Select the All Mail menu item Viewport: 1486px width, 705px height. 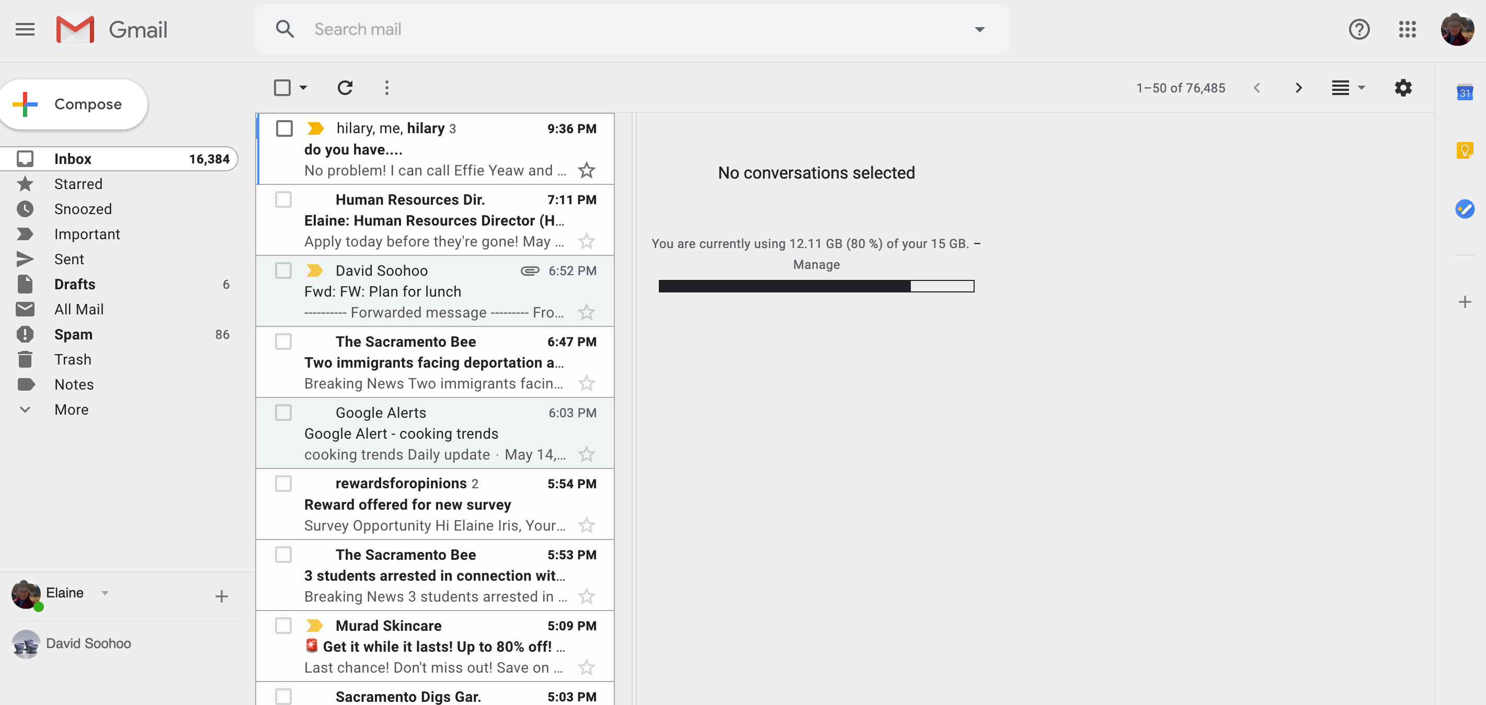tap(78, 309)
